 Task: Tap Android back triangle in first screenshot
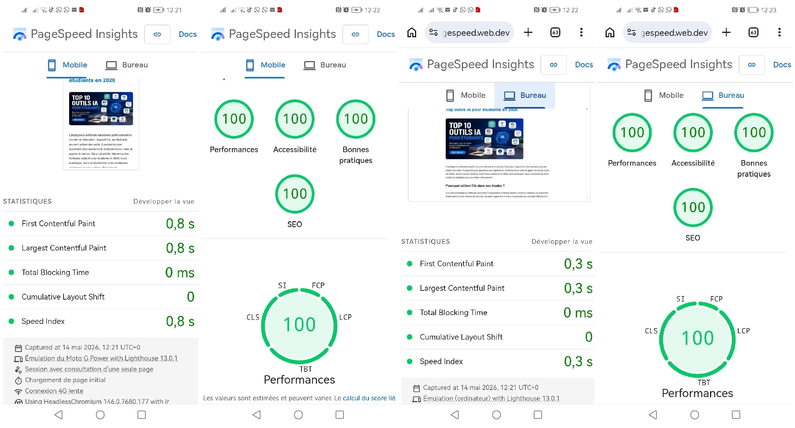[x=58, y=415]
